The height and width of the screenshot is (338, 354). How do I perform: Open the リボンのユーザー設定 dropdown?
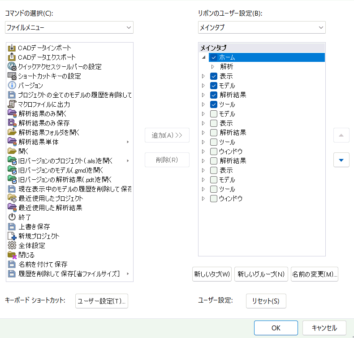click(x=262, y=28)
